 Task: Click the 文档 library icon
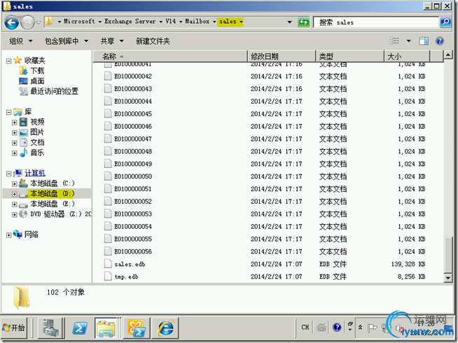(x=23, y=143)
